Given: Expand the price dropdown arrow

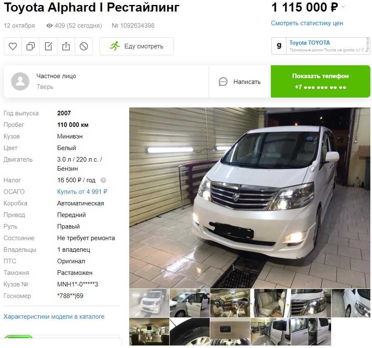Looking at the screenshot, I should click(343, 7).
